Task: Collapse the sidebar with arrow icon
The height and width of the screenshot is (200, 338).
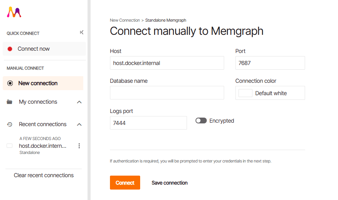Action: [x=81, y=32]
